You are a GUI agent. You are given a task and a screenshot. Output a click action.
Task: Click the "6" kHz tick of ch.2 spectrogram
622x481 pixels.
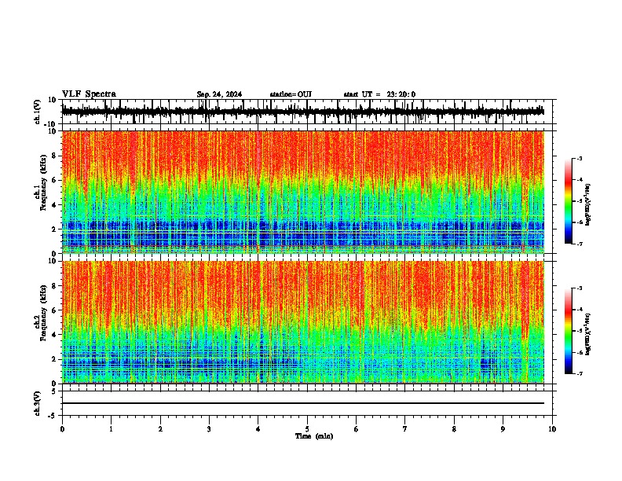tap(55, 310)
